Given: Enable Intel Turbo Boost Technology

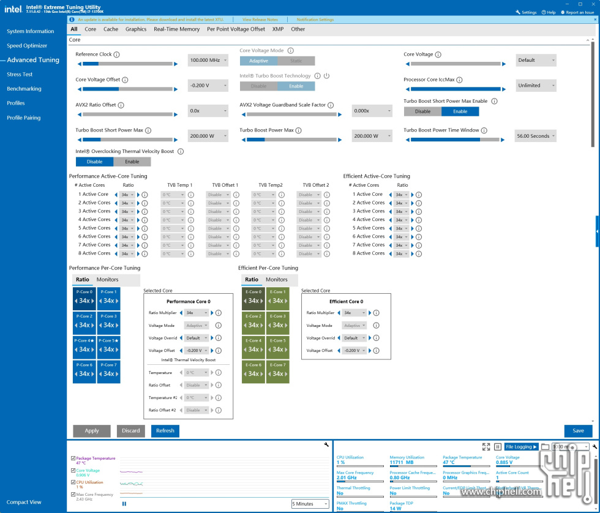Looking at the screenshot, I should pos(296,86).
